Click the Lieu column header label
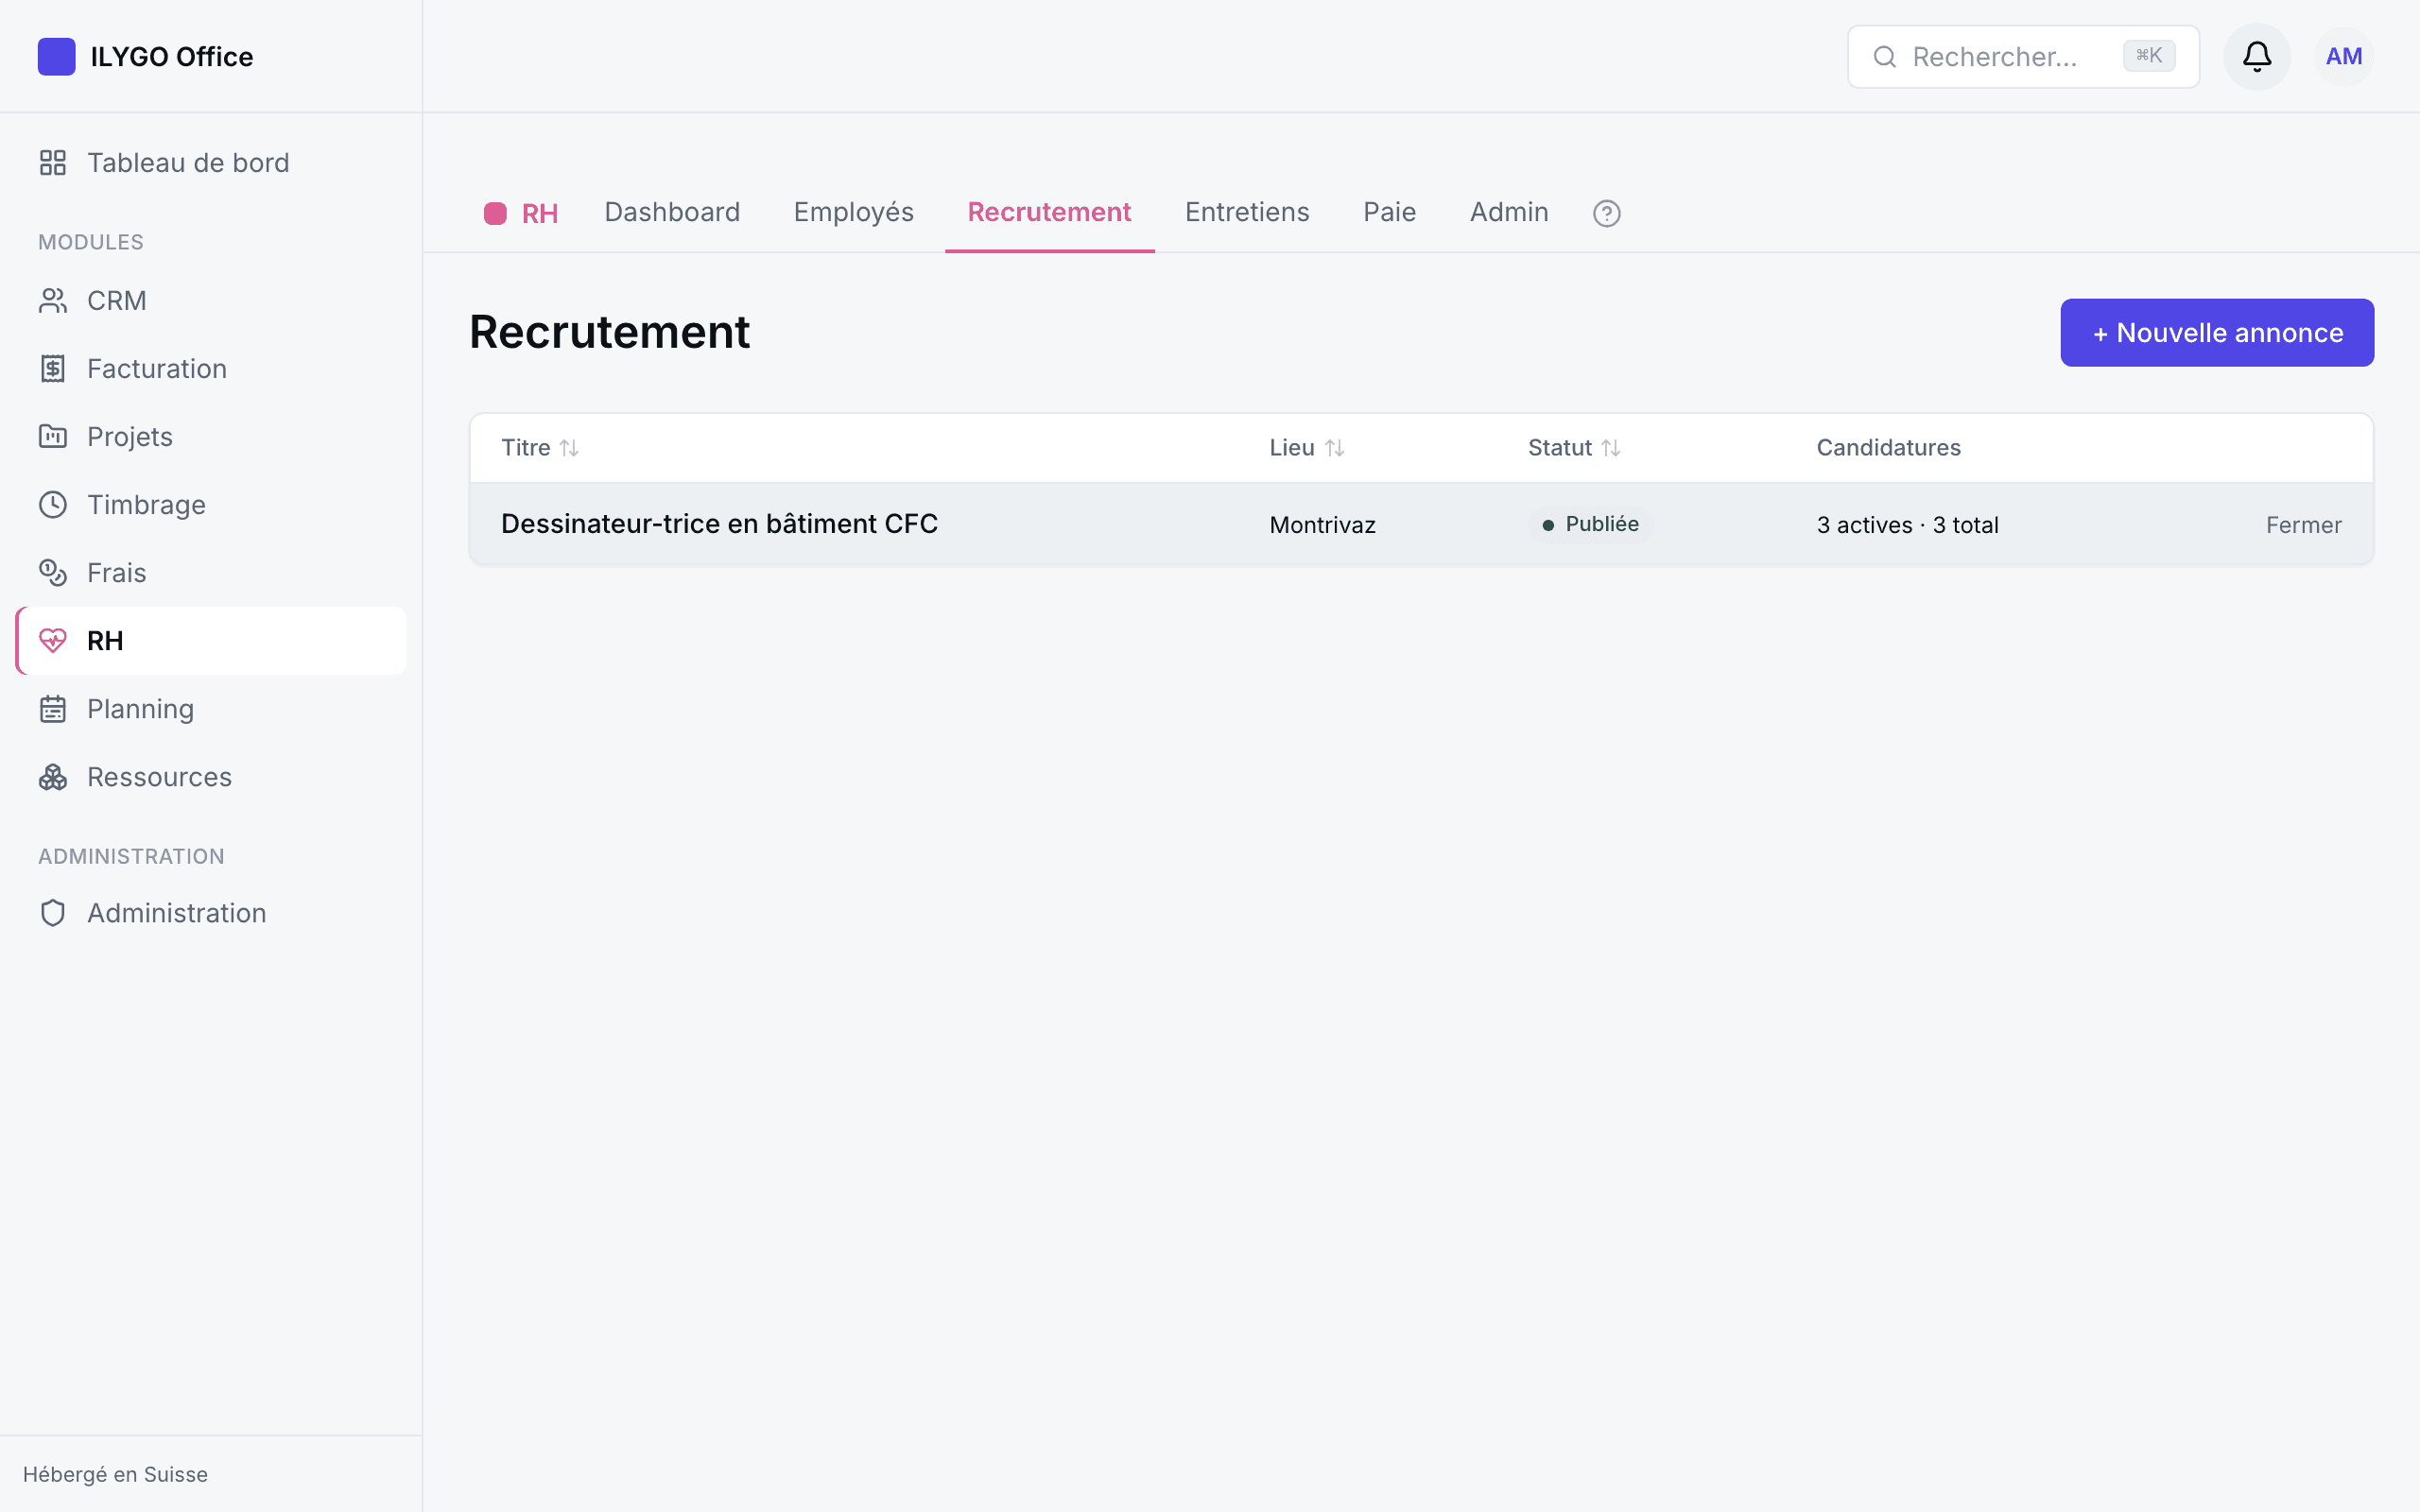 (1291, 448)
